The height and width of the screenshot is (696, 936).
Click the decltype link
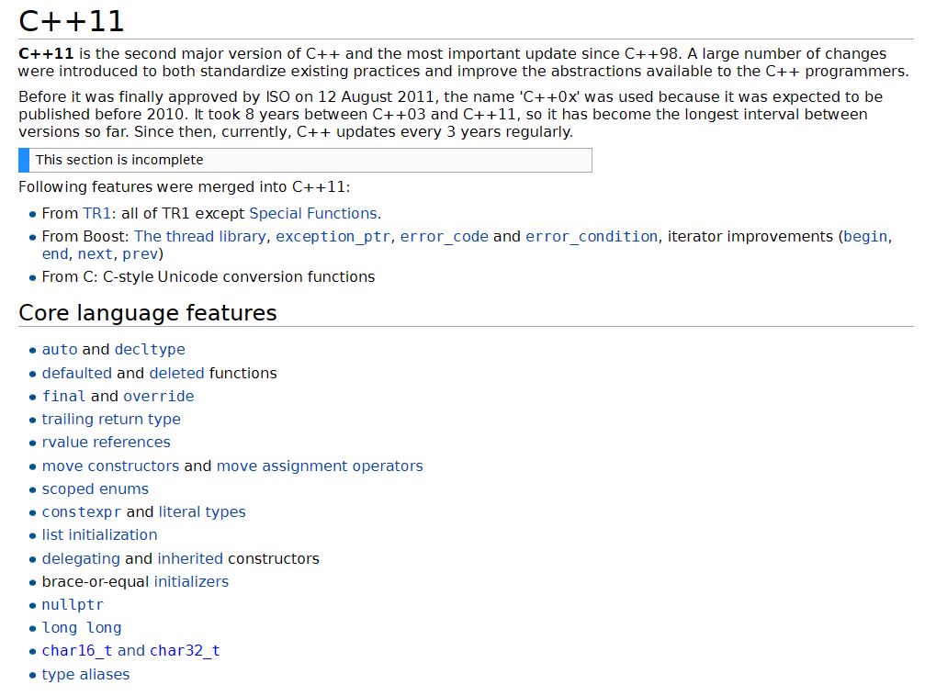(150, 350)
